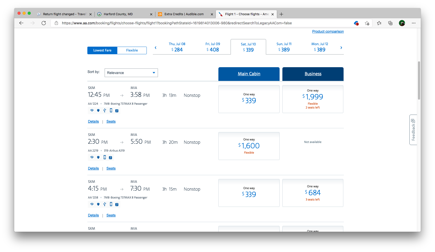The image size is (435, 252).
Task: Click Wi-Fi amenity icon for flight AA 2219
Action: click(x=92, y=157)
